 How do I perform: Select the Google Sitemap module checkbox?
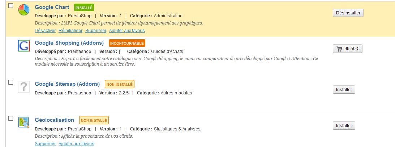(10, 83)
